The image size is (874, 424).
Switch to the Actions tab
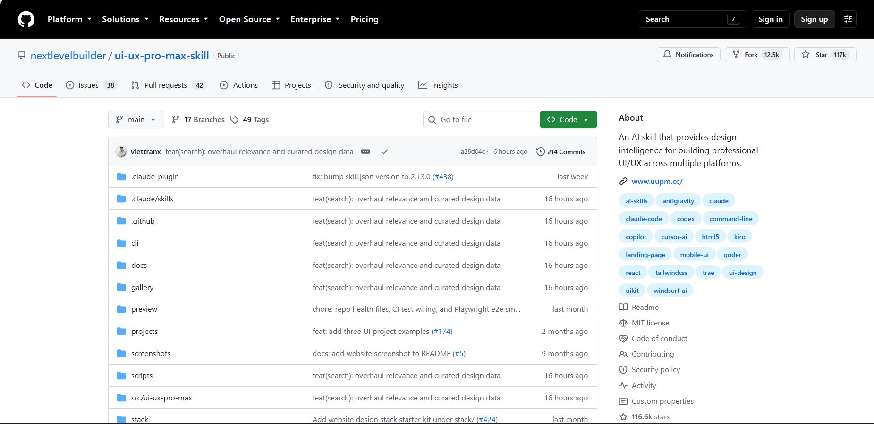[239, 85]
